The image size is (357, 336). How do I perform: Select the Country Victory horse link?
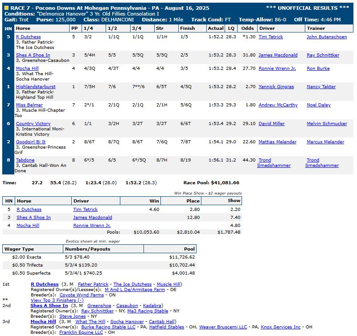33,124
